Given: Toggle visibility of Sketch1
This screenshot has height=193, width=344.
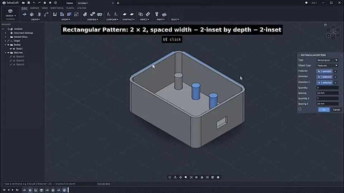Looking at the screenshot, I should 11,57.
